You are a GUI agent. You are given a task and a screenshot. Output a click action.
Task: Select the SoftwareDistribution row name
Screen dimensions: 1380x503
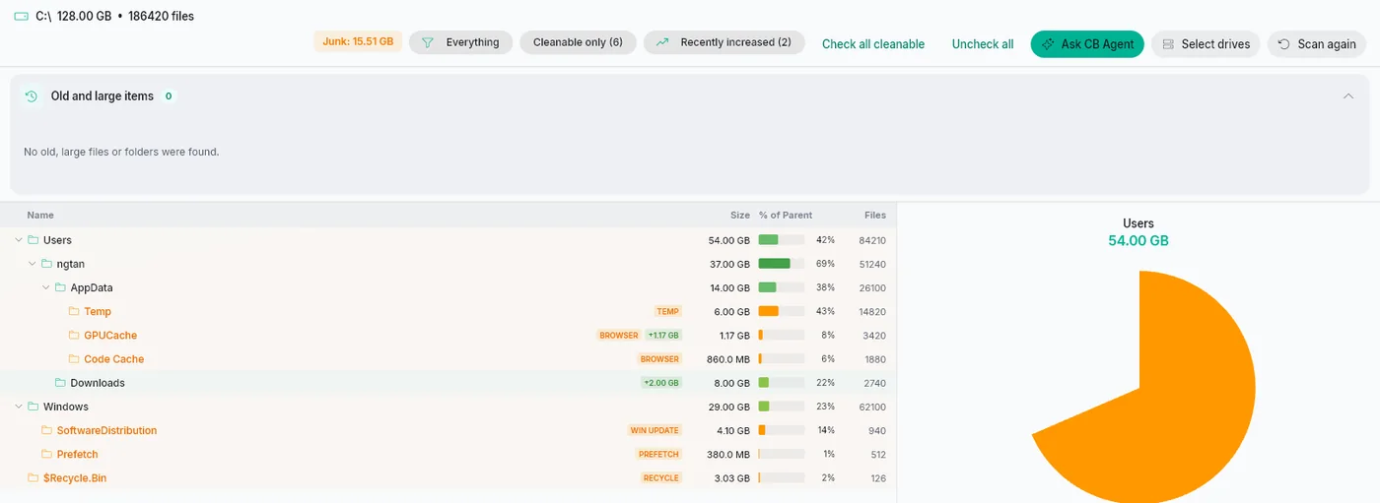(106, 430)
